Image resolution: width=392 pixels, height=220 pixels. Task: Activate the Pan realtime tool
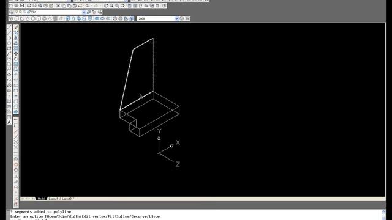click(x=106, y=5)
